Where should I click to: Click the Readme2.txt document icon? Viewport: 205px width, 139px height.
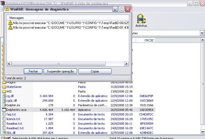coord(4,128)
